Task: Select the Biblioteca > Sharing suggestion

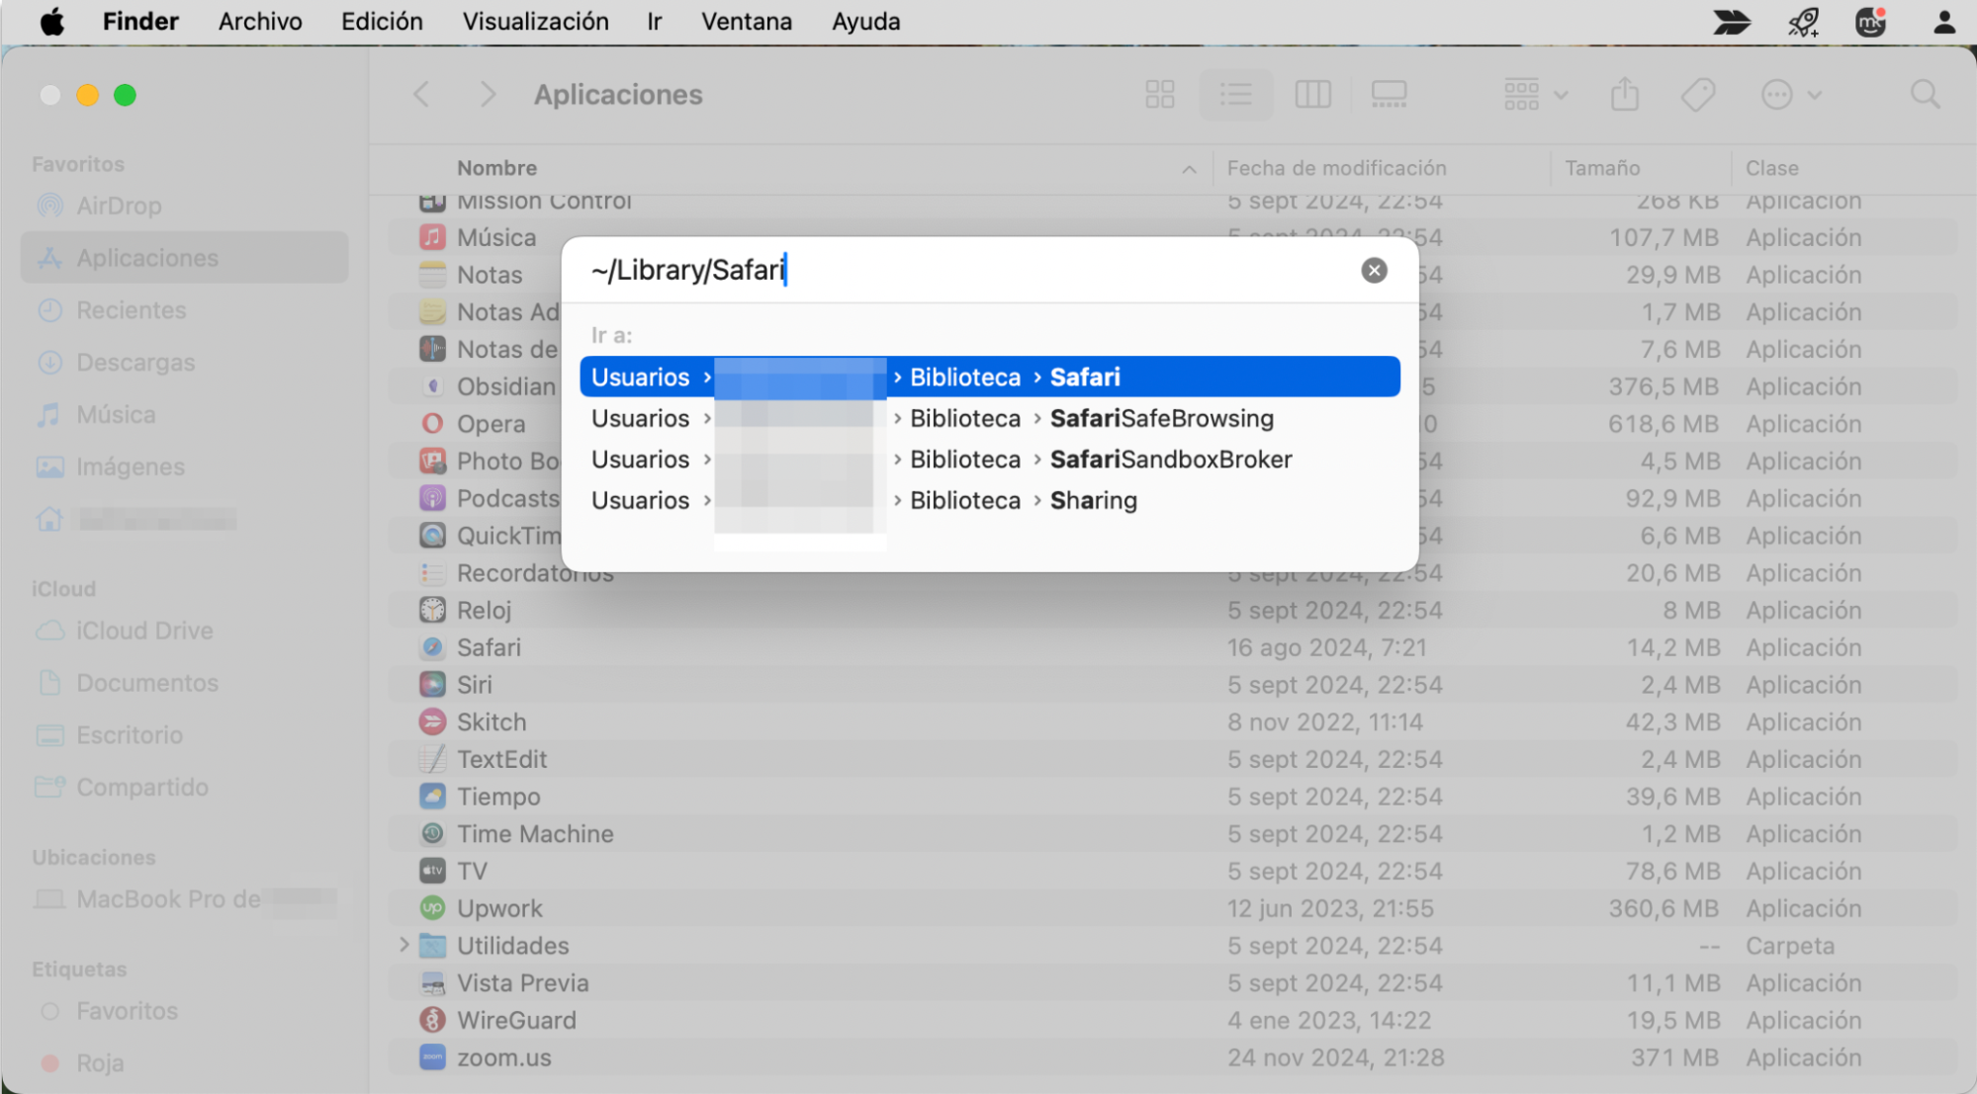Action: [990, 500]
